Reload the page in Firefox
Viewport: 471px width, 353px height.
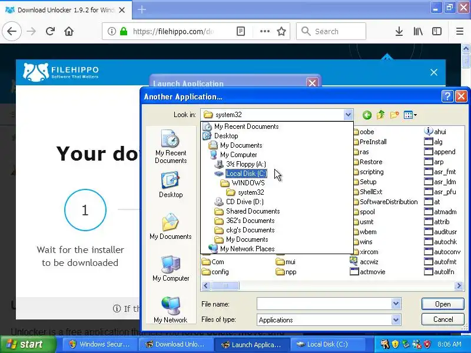50,31
